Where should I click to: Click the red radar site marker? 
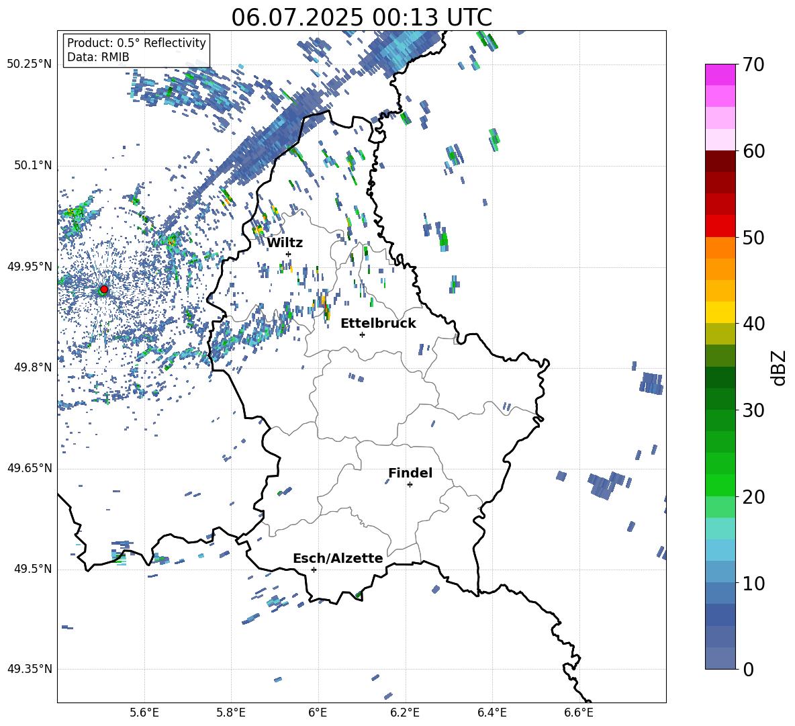pyautogui.click(x=104, y=289)
